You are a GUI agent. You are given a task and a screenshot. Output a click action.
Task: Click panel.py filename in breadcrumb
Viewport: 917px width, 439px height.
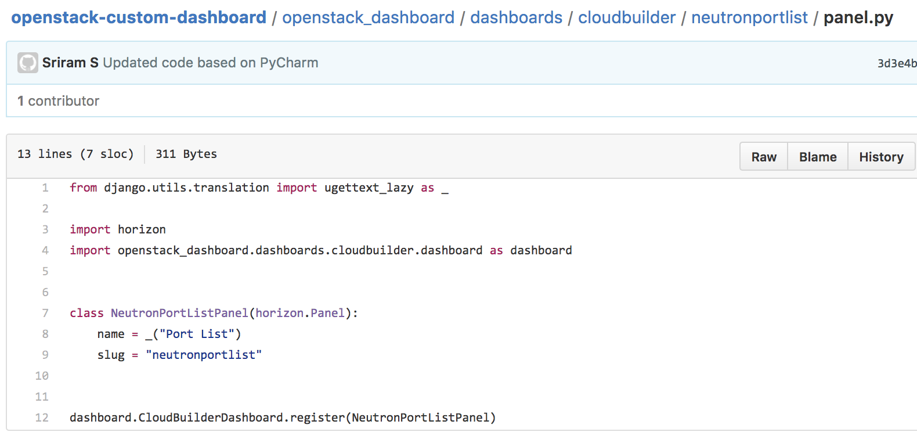(858, 17)
